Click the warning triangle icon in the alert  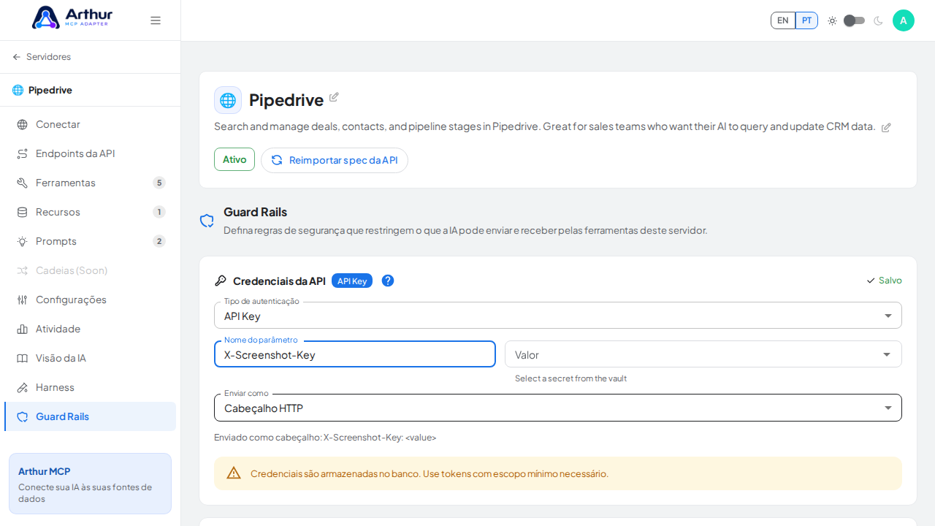click(x=234, y=473)
